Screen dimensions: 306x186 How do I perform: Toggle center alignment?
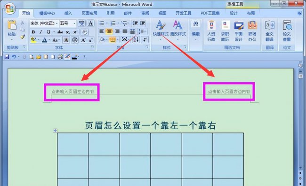[x=109, y=31]
